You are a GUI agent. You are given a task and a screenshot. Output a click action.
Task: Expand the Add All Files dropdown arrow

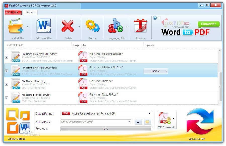click(28, 26)
